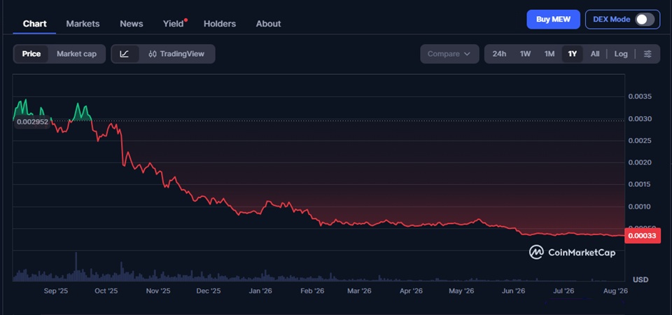
Task: Open the Compare dropdown
Action: (x=449, y=54)
